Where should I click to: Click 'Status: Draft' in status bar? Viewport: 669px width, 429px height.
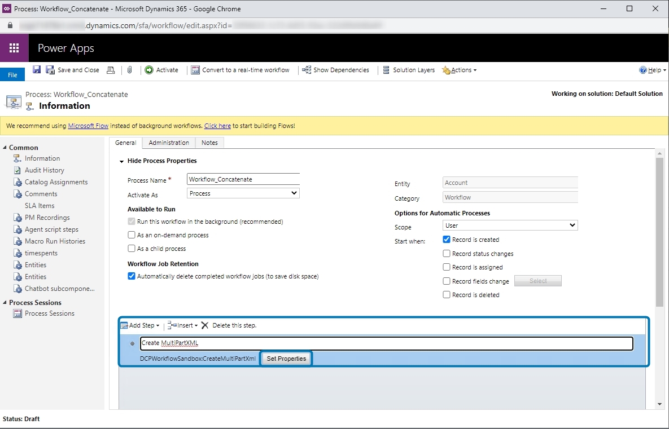21,419
